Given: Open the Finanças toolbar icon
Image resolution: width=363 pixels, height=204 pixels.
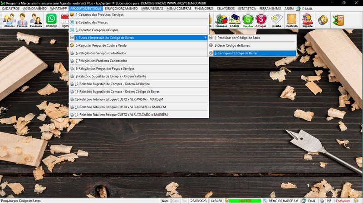Looking at the screenshot, I should pos(221,20).
